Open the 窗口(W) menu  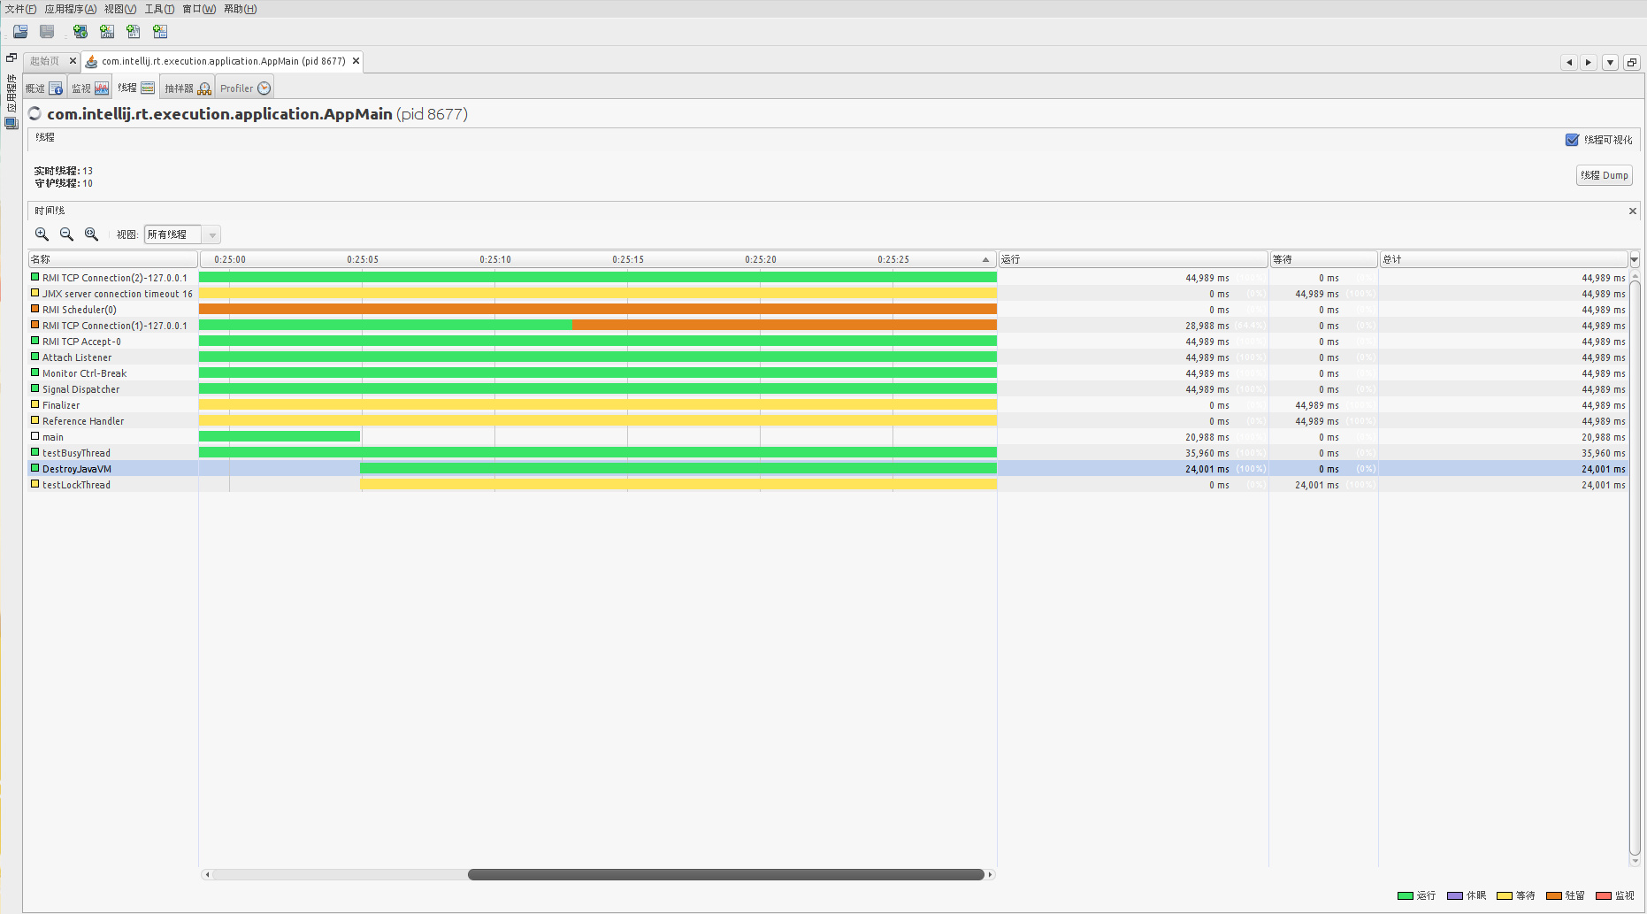199,9
